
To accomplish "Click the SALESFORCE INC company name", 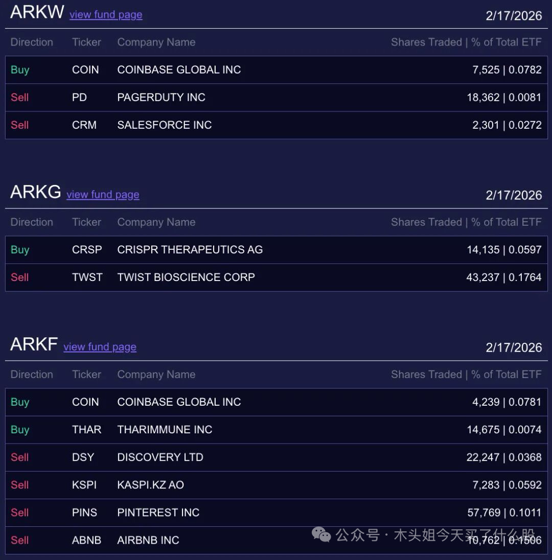I will pos(165,125).
